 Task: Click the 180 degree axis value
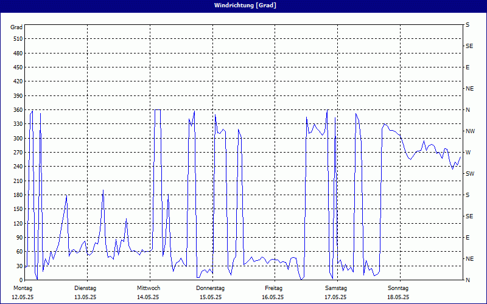point(17,195)
